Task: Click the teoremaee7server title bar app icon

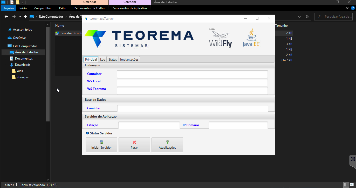Action: coord(86,19)
